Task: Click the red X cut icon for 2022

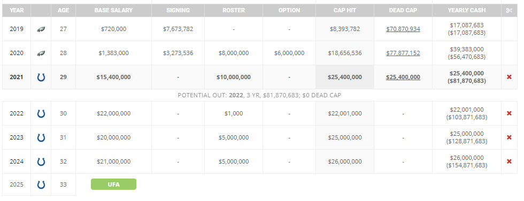Action: (509, 113)
